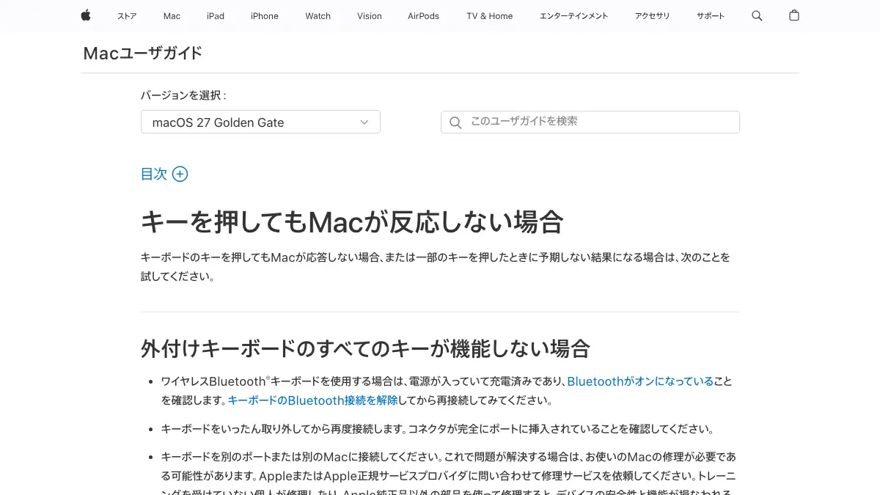Click heading キーを押してもMacが反応しない場合
This screenshot has height=495, width=880.
tap(352, 221)
